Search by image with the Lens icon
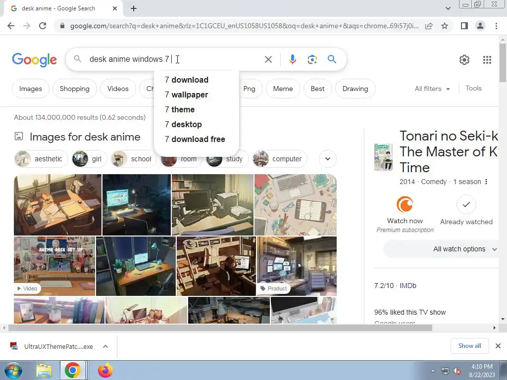 click(x=312, y=59)
